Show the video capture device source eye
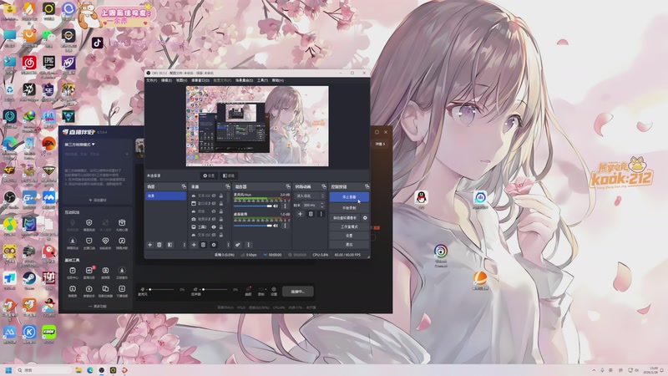The image size is (668, 376). (214, 219)
